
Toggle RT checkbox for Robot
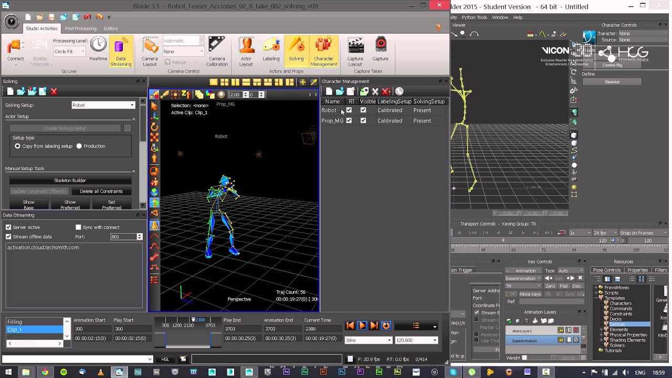point(349,110)
